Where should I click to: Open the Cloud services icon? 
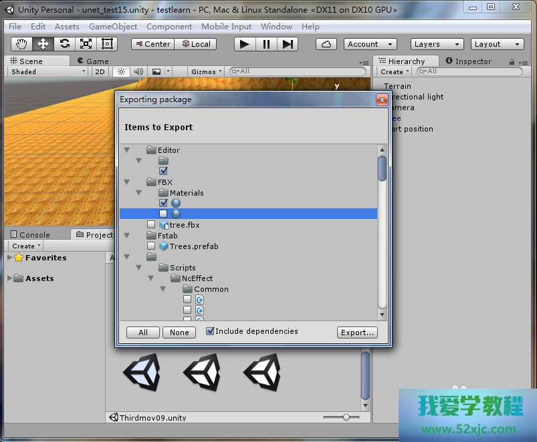[x=326, y=44]
